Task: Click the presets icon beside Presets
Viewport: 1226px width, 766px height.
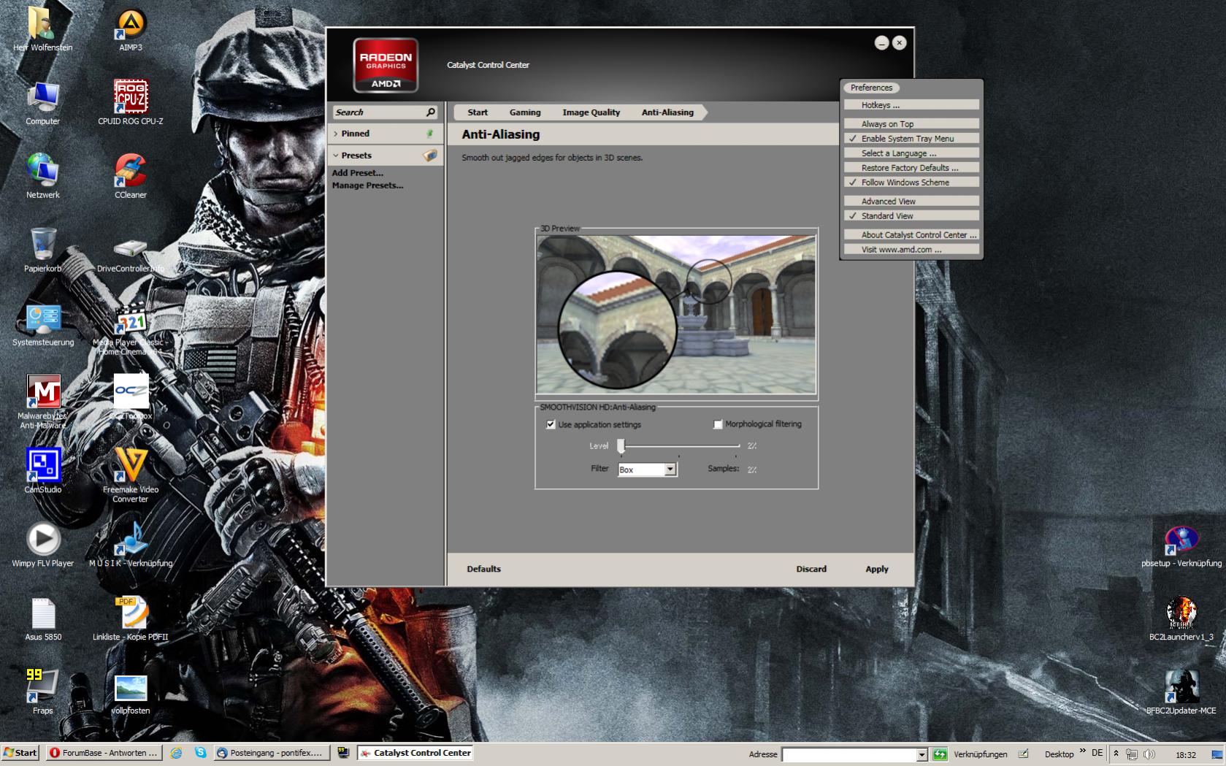Action: click(x=430, y=155)
